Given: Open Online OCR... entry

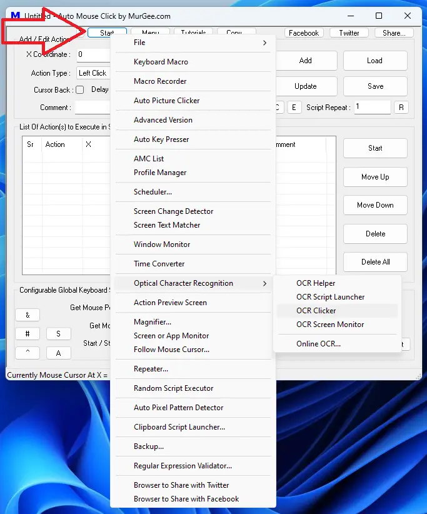Looking at the screenshot, I should coord(337,344).
